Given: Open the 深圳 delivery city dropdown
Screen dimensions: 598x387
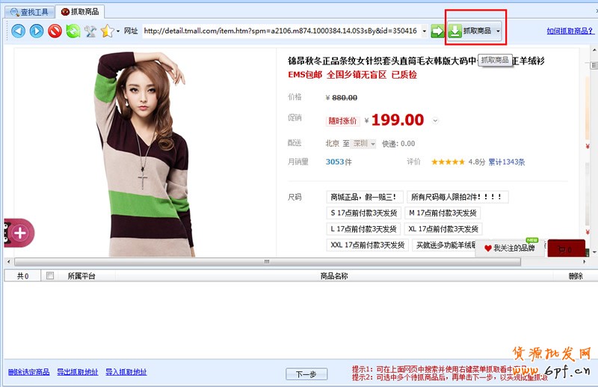Looking at the screenshot, I should click(x=365, y=144).
